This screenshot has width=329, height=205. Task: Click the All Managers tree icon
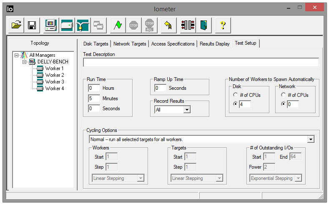24,55
